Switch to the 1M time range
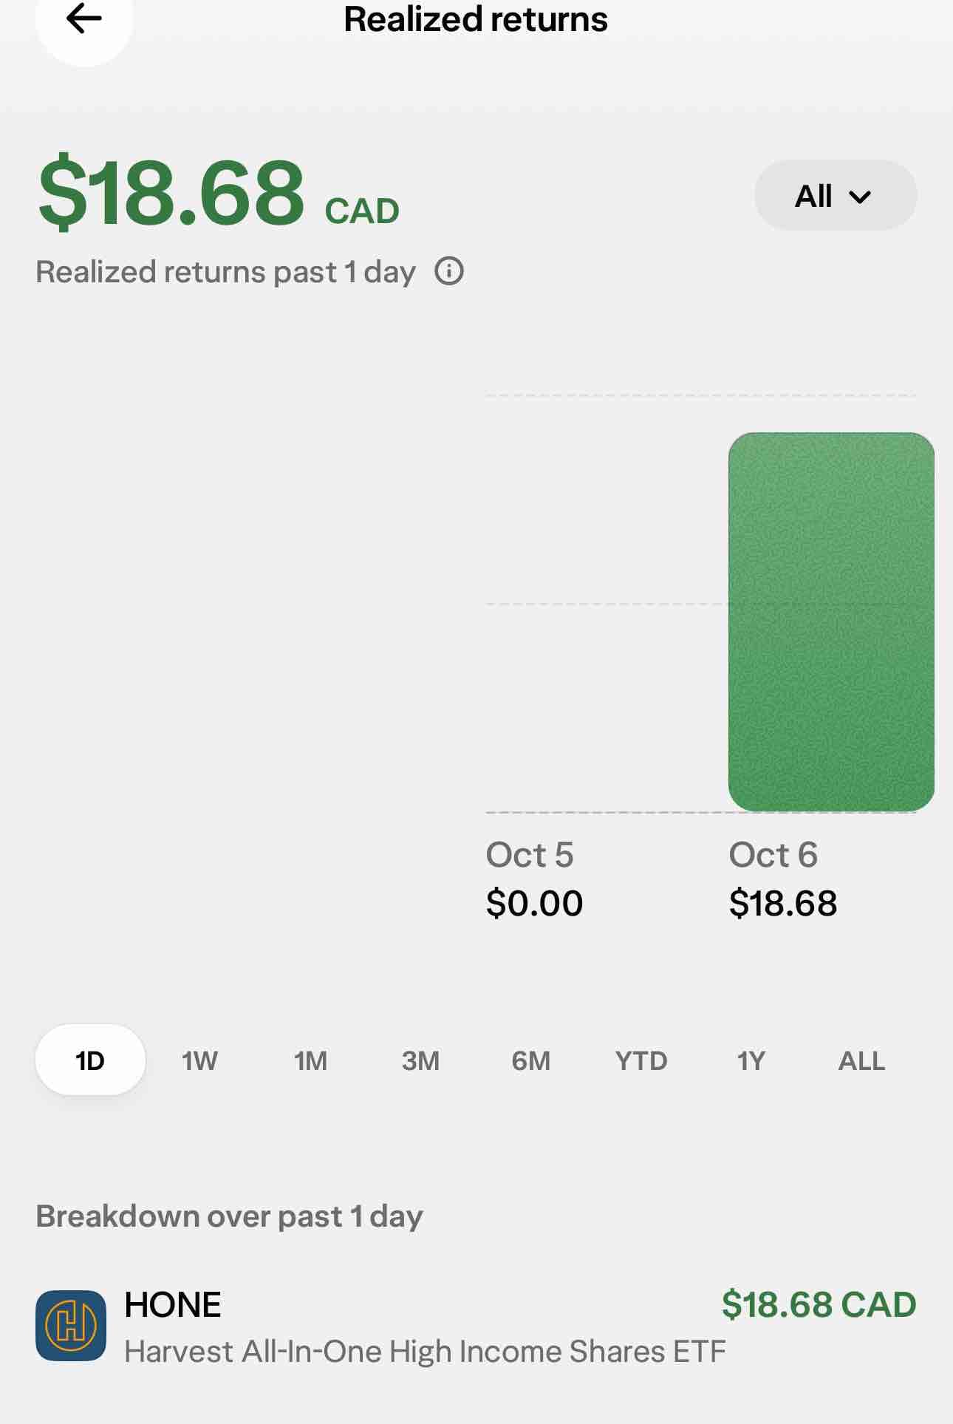The image size is (953, 1424). click(310, 1061)
